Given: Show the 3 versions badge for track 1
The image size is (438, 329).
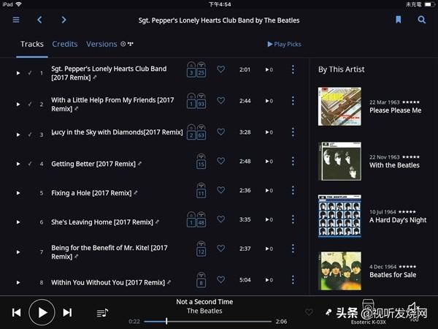Looking at the screenshot, I should pos(191,69).
